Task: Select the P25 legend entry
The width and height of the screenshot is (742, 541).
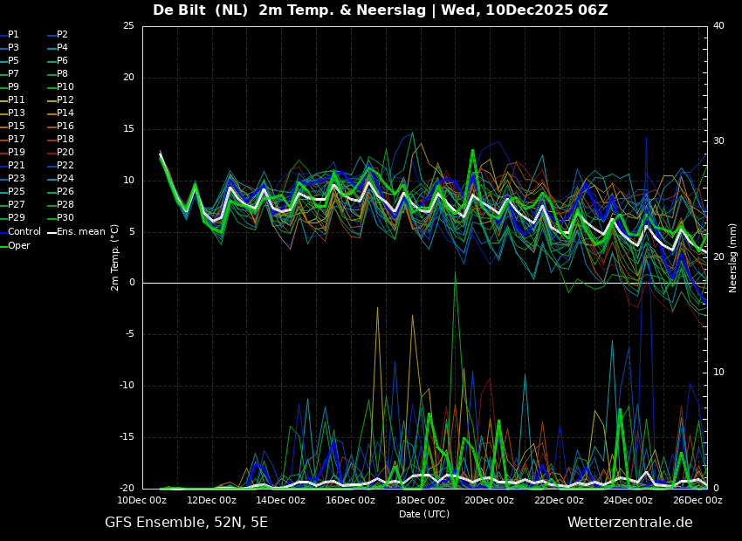Action: 13,191
